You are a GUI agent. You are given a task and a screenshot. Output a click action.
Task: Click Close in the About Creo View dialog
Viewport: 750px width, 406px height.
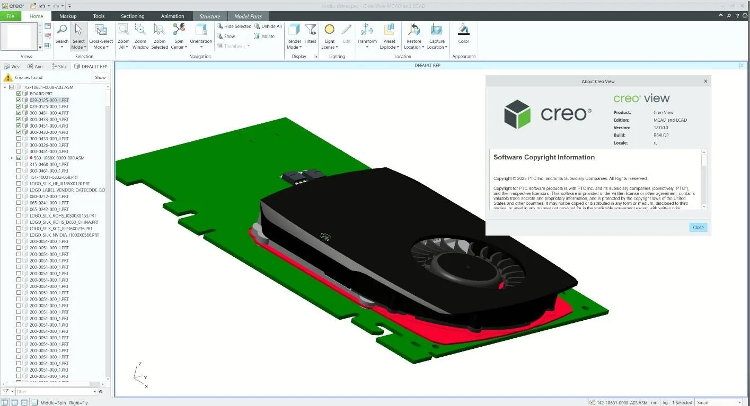[x=698, y=227]
